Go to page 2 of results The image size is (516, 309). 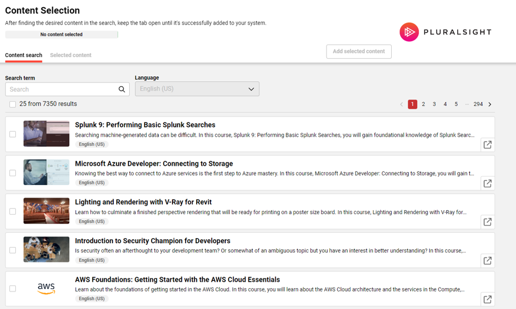pyautogui.click(x=423, y=104)
